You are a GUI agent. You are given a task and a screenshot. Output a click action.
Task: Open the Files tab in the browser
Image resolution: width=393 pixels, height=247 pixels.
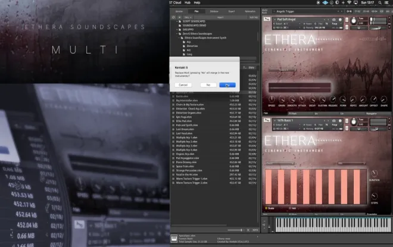point(196,11)
